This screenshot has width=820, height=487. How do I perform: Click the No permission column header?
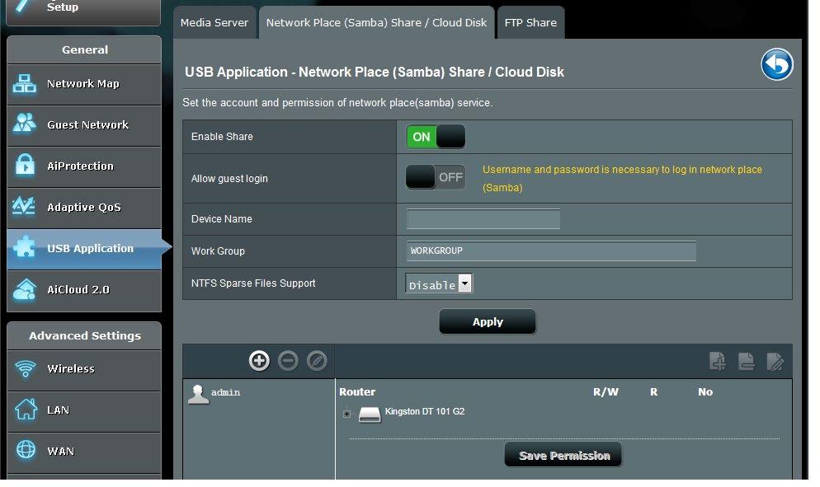[705, 392]
